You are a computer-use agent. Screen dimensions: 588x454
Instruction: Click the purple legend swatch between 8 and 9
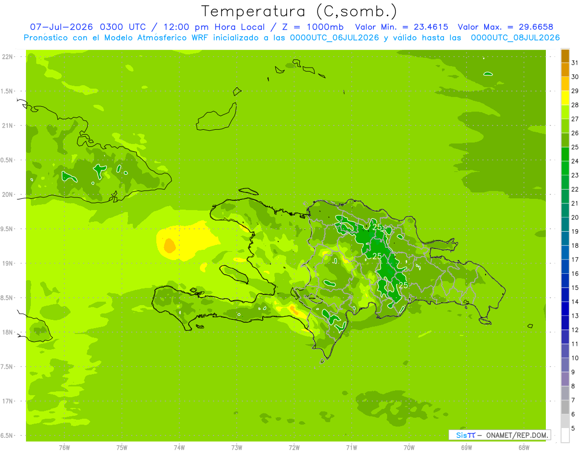[565, 379]
